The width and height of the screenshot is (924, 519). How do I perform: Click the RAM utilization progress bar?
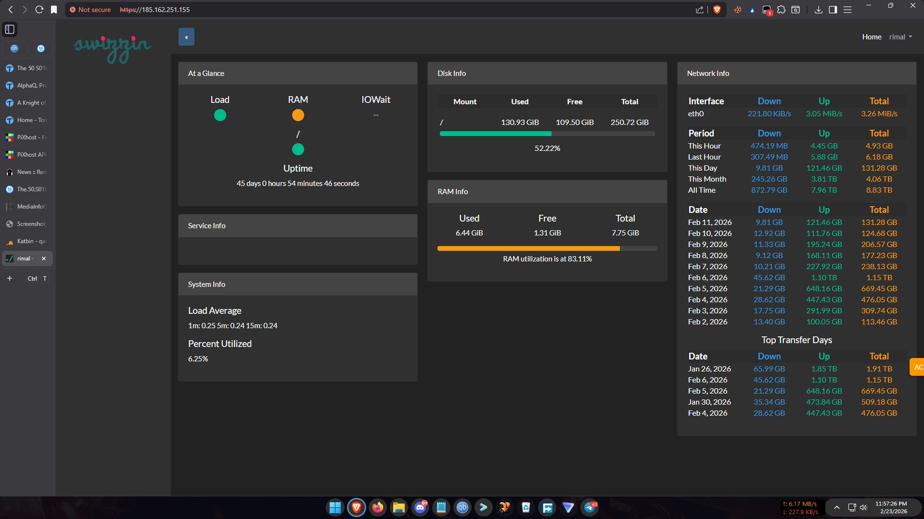point(547,248)
